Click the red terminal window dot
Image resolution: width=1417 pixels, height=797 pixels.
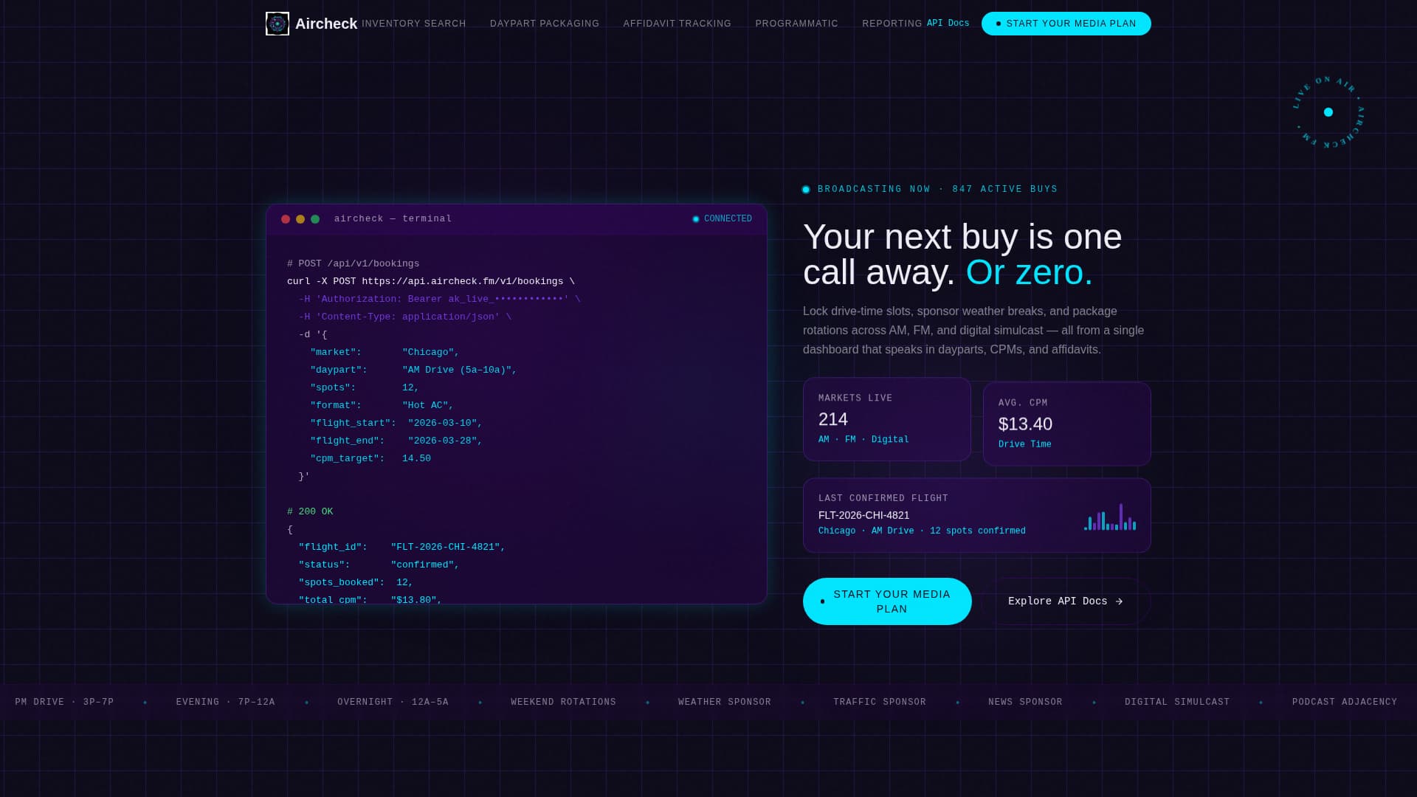tap(286, 219)
